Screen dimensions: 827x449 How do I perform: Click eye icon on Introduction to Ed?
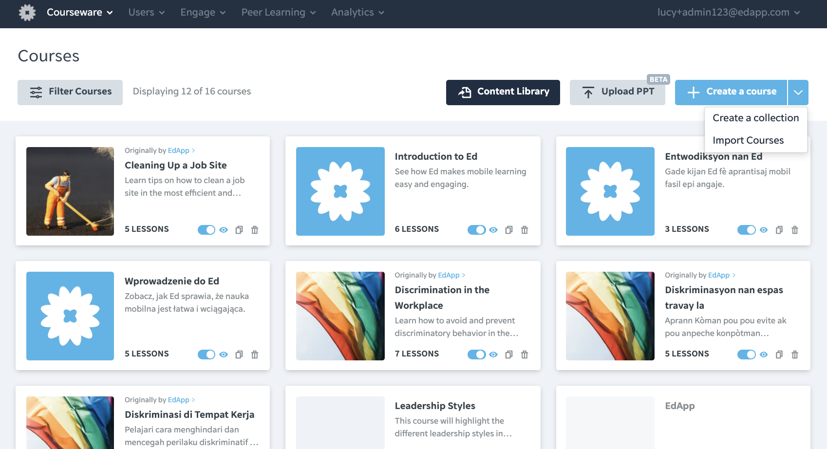coord(493,230)
